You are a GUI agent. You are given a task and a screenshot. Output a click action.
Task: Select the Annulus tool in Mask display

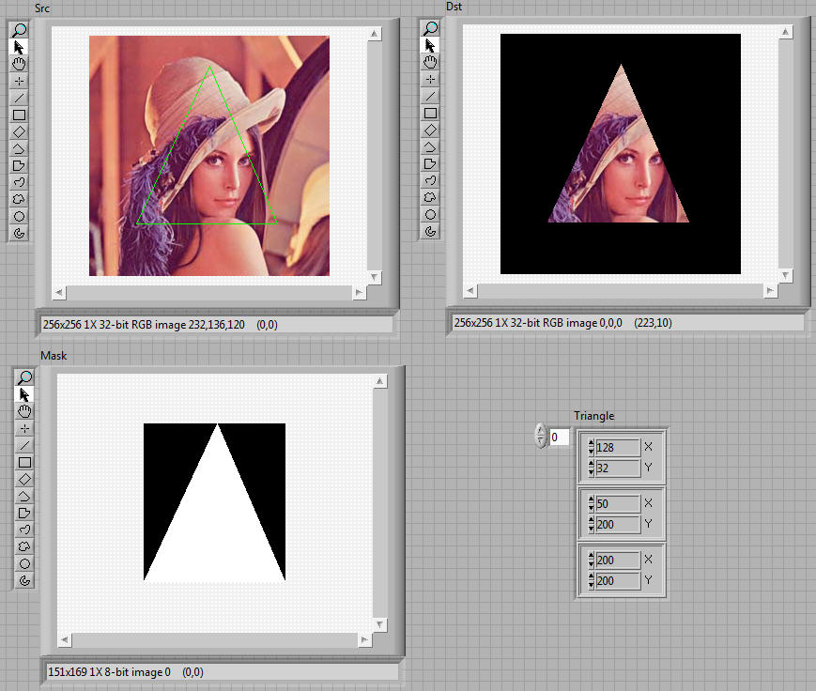click(x=24, y=580)
